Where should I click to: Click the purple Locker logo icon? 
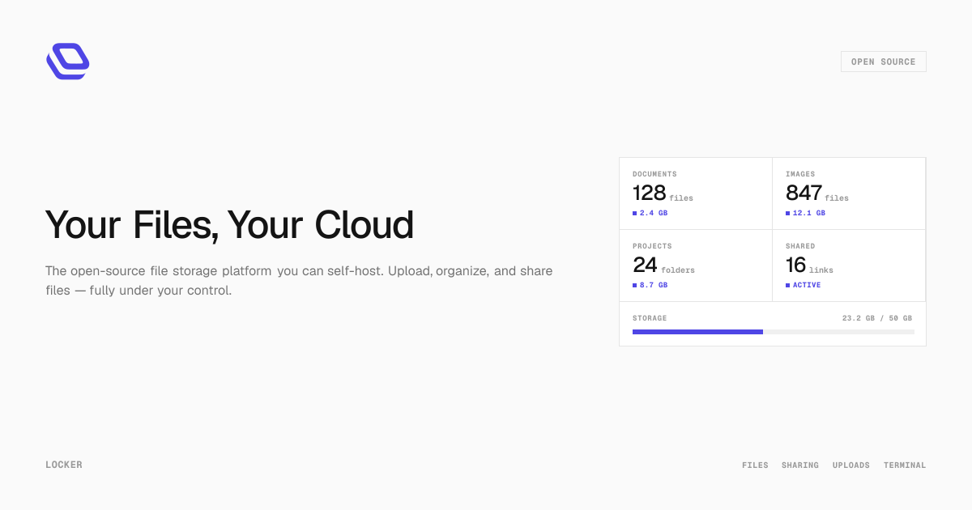point(67,62)
